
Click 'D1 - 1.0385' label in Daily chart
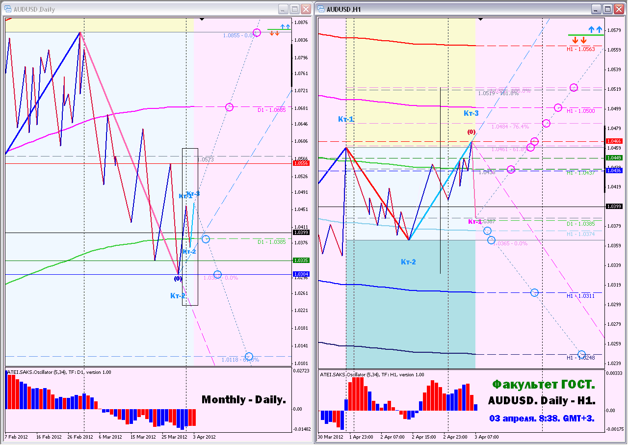(272, 242)
